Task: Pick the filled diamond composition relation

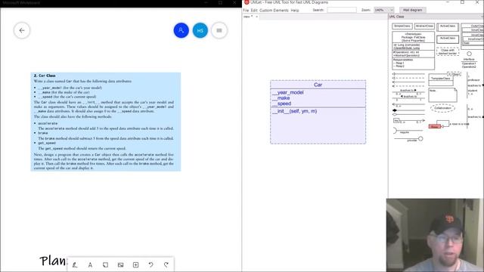Action: tap(409, 110)
